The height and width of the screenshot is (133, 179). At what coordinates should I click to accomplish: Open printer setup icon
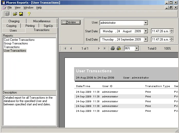(x=119, y=49)
